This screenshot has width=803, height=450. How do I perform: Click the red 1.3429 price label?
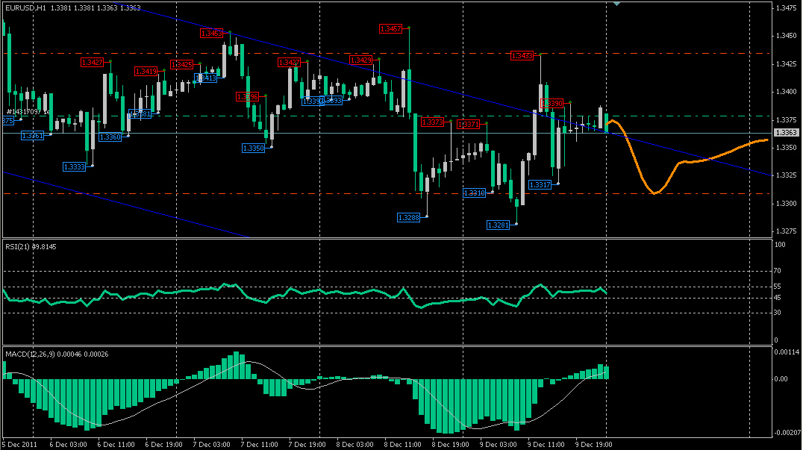click(x=361, y=60)
